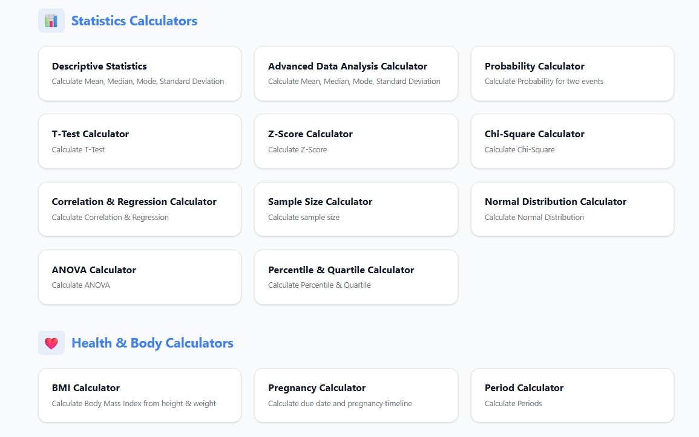This screenshot has width=699, height=437.
Task: Click the Health & Body Calculators heading
Action: [152, 342]
